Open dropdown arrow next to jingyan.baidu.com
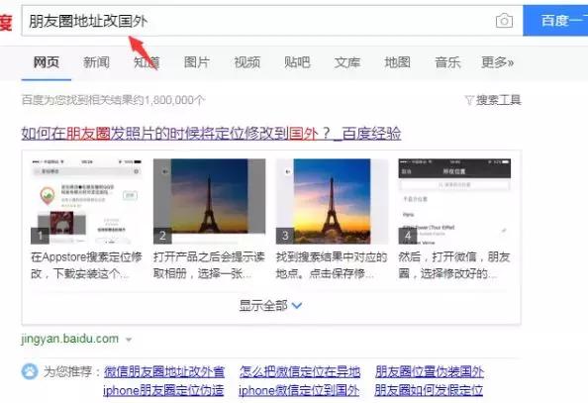Screen dimensions: 588x403 tap(129, 340)
